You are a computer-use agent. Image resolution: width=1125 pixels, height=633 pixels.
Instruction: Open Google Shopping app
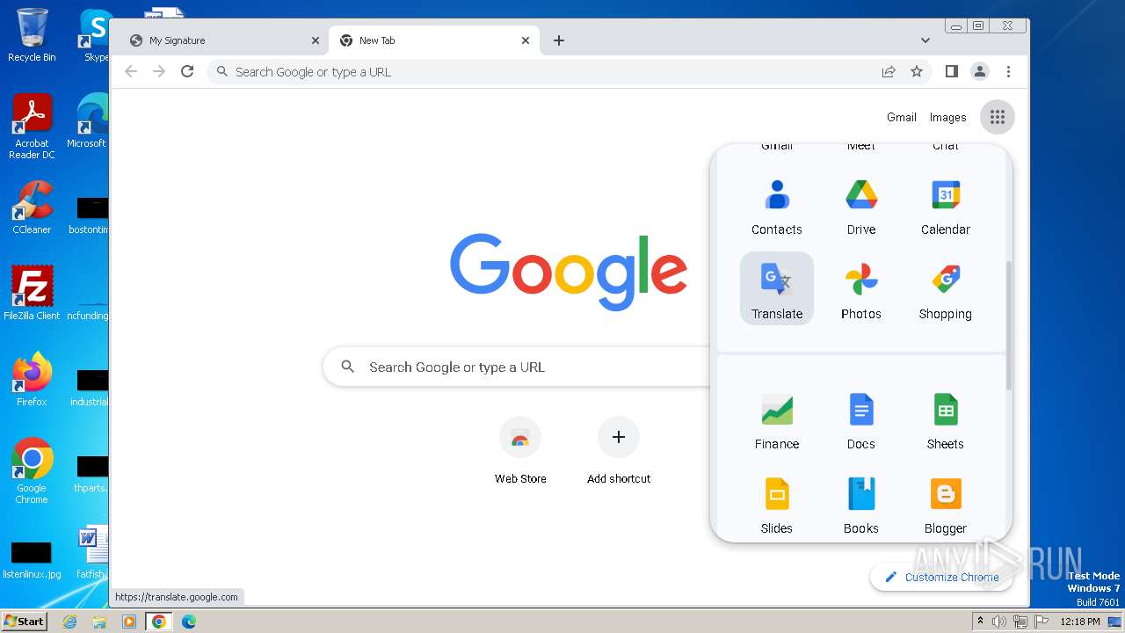pyautogui.click(x=946, y=289)
